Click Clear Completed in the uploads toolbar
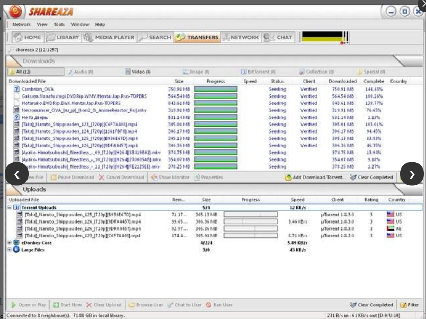This screenshot has height=319, width=426. click(x=371, y=305)
